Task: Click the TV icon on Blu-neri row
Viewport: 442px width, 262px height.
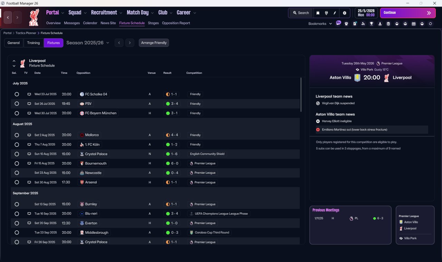Action: pyautogui.click(x=29, y=214)
